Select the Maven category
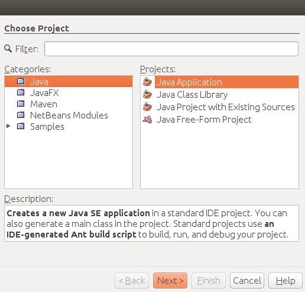305x292 pixels. pyautogui.click(x=44, y=104)
